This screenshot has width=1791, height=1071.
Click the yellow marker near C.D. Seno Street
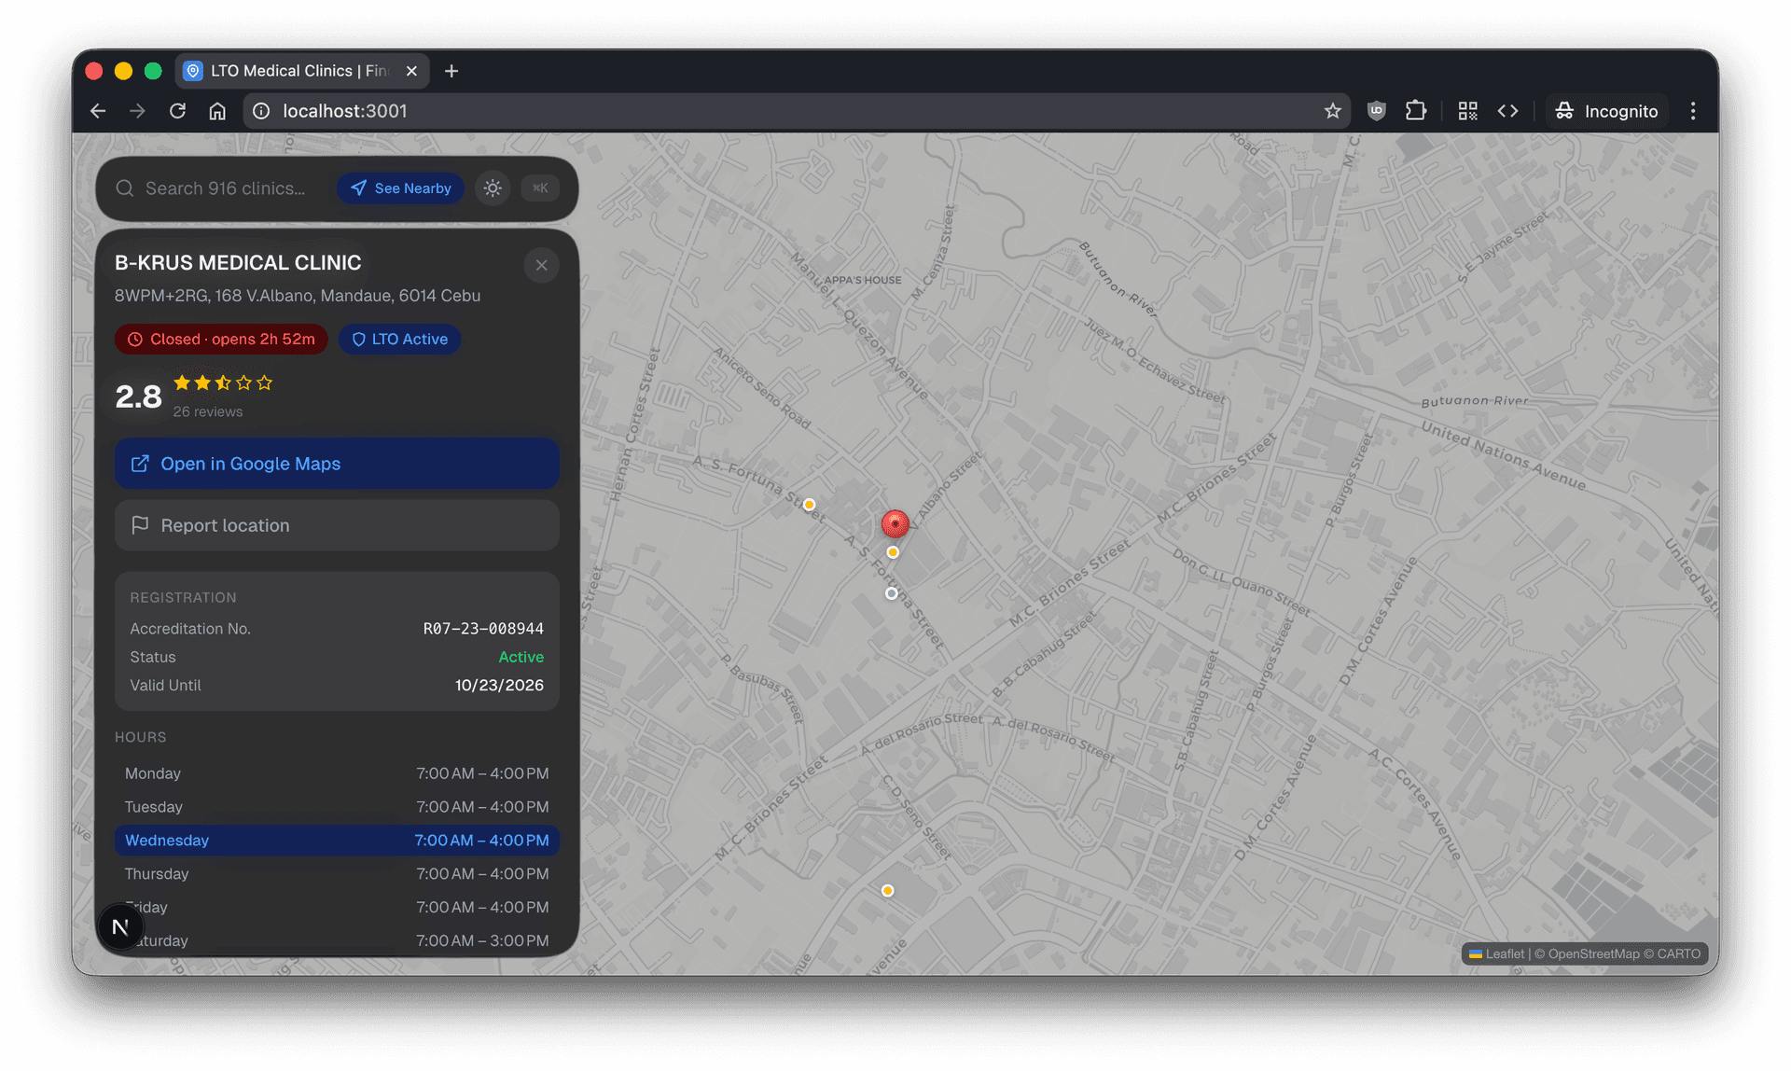coord(887,891)
